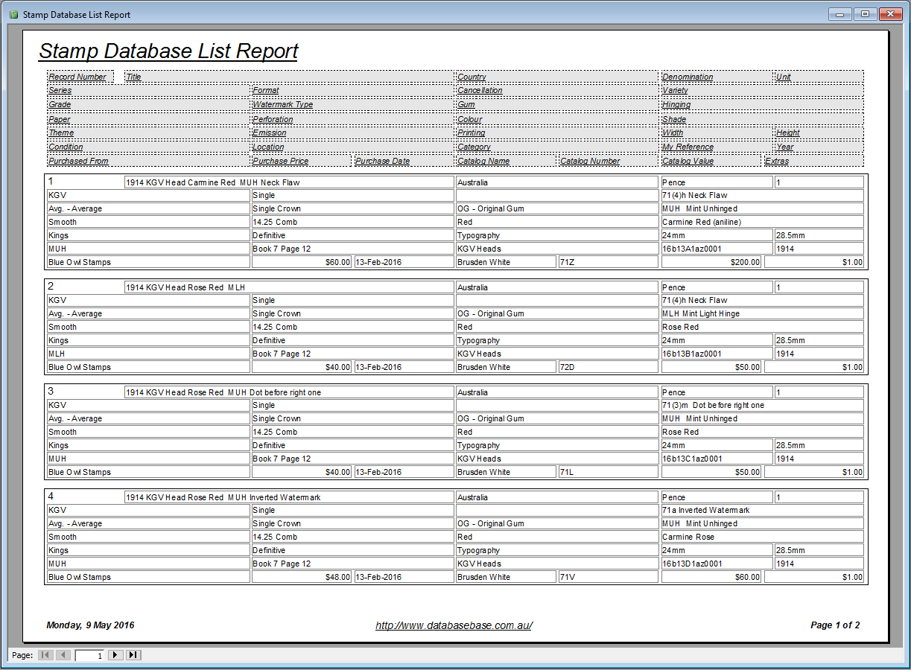Navigate to the previous report page
This screenshot has width=911, height=670.
coord(62,655)
